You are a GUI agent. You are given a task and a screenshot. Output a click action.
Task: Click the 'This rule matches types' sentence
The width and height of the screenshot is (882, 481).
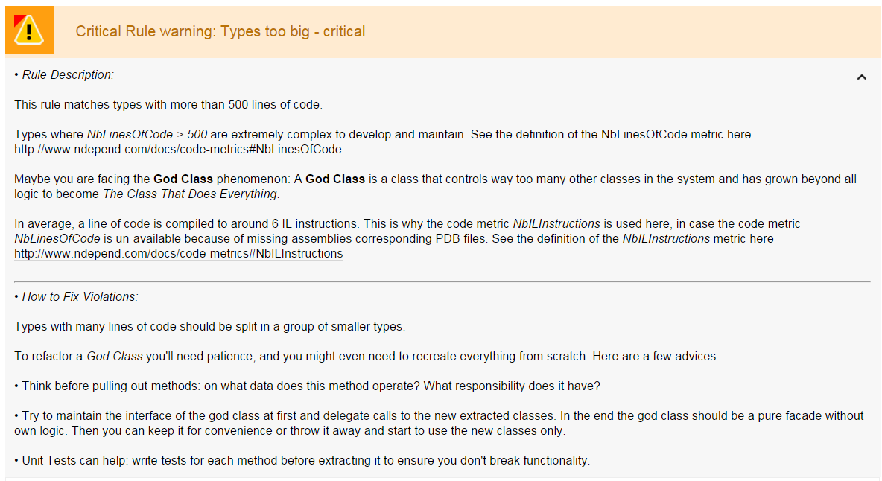168,105
